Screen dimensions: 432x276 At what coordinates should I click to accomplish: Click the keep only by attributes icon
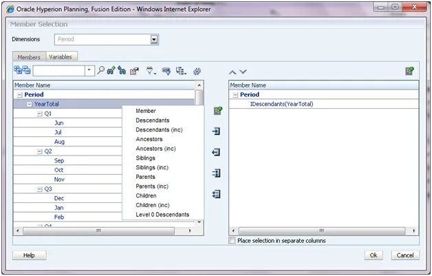[166, 71]
